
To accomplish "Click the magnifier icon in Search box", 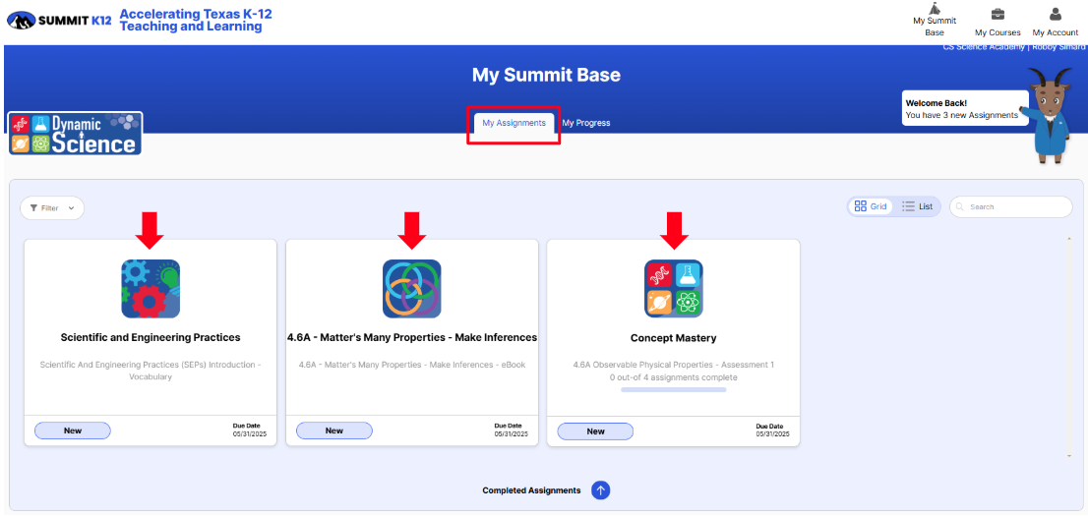I will (x=960, y=206).
